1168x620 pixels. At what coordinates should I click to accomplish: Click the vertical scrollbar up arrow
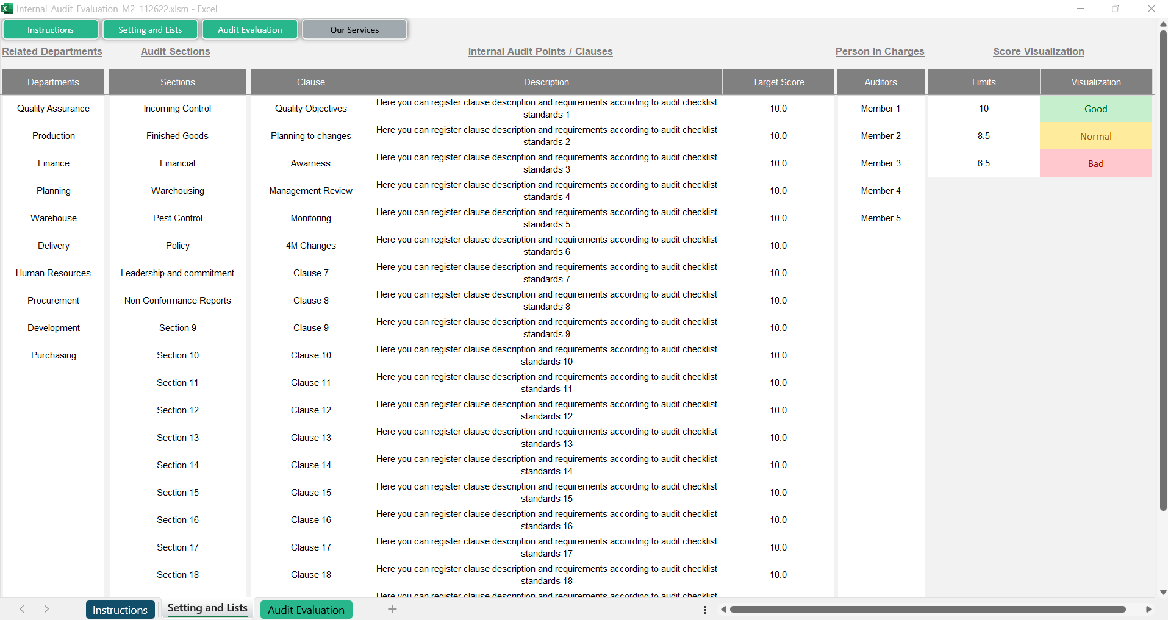(1163, 24)
